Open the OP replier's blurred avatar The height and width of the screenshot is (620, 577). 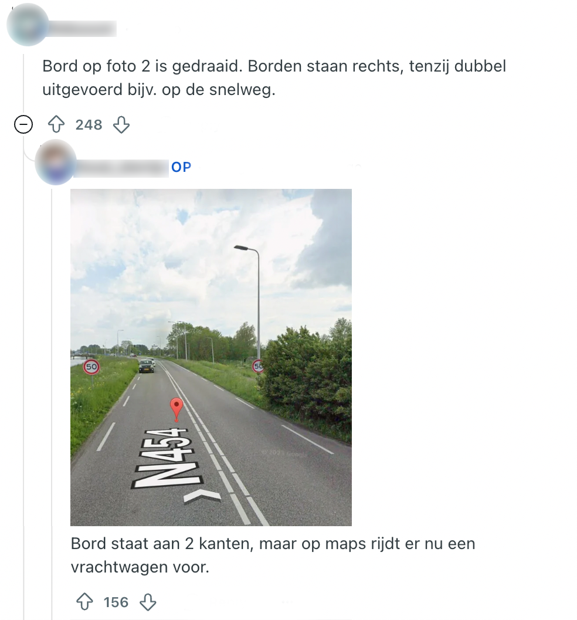click(55, 162)
